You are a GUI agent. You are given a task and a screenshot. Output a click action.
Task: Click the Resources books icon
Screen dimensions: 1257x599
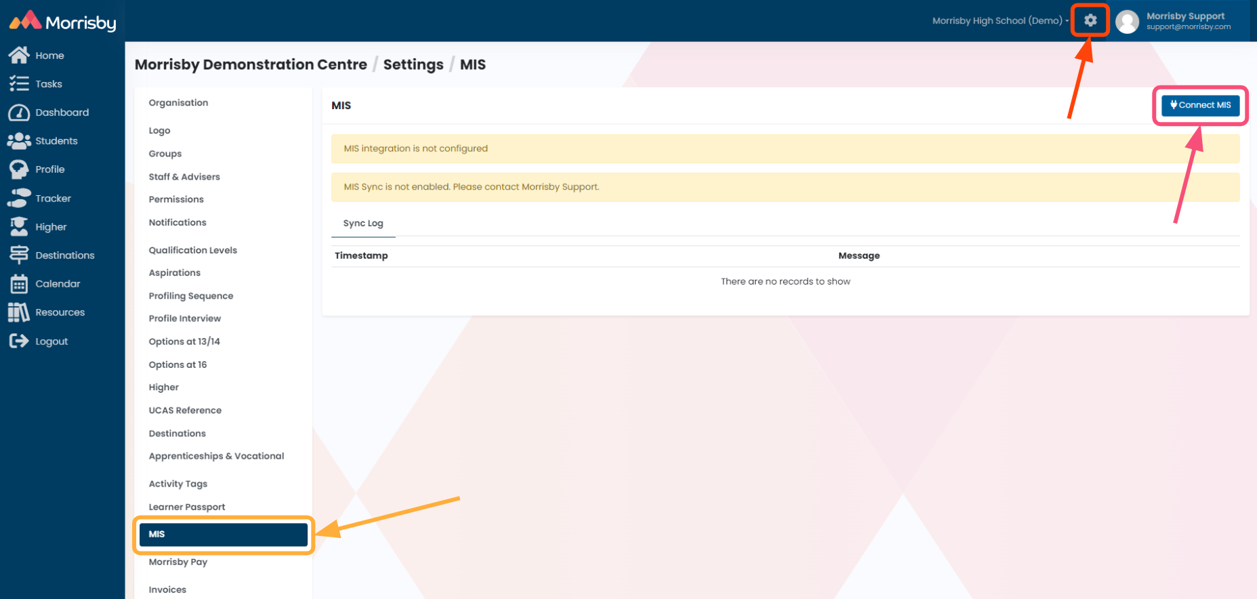pyautogui.click(x=19, y=312)
